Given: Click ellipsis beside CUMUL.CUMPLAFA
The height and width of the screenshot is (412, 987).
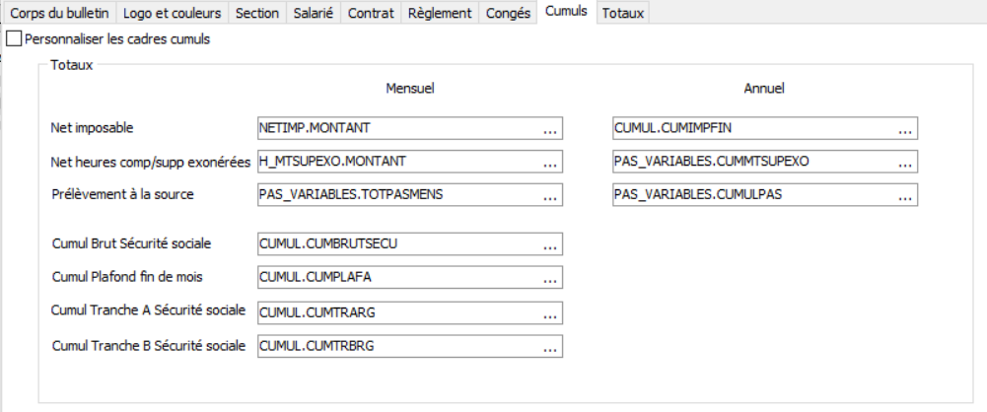Looking at the screenshot, I should pyautogui.click(x=550, y=278).
